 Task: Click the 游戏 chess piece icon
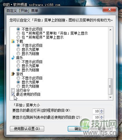tap(13, 74)
